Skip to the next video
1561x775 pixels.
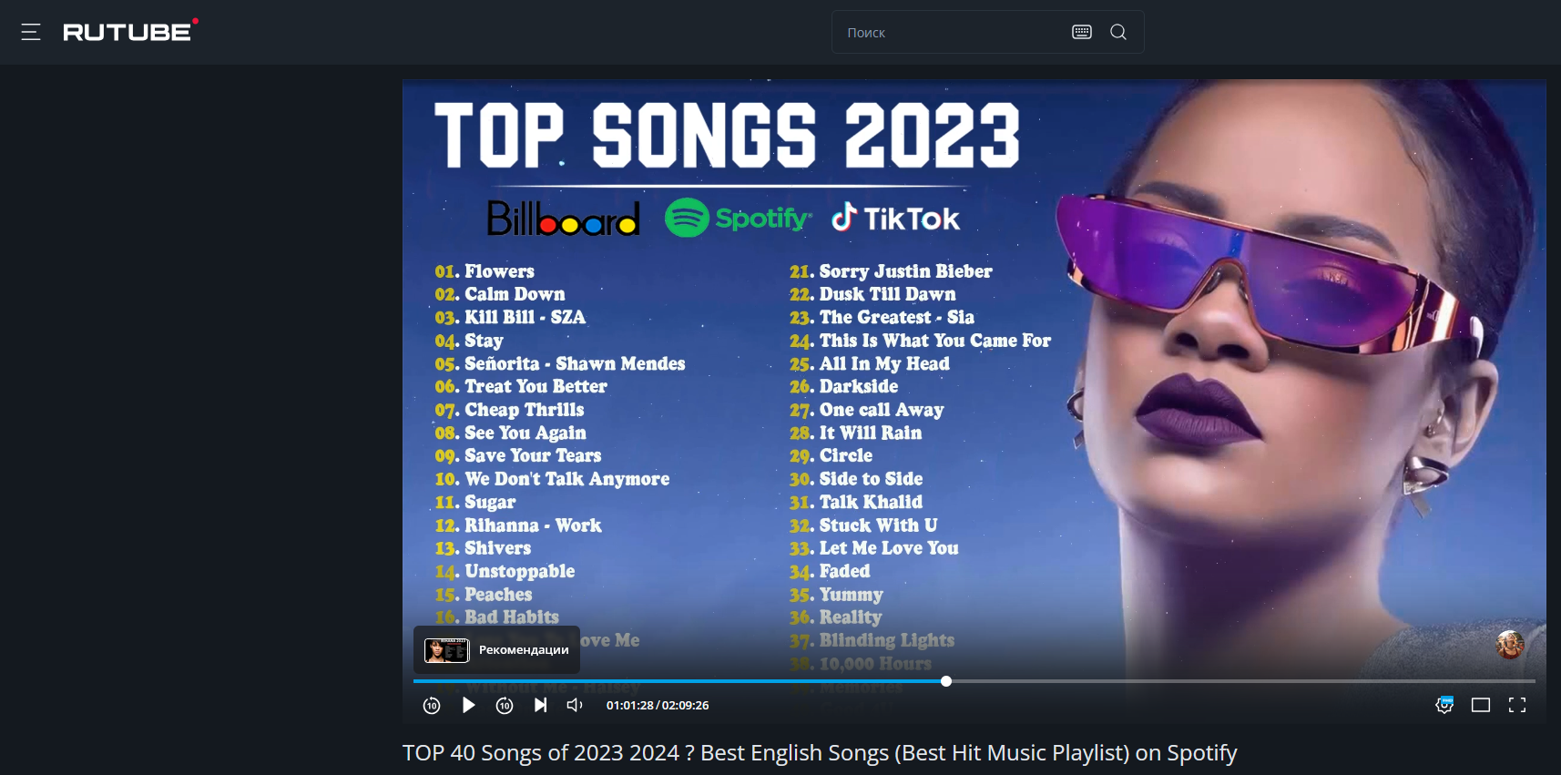[x=541, y=705]
